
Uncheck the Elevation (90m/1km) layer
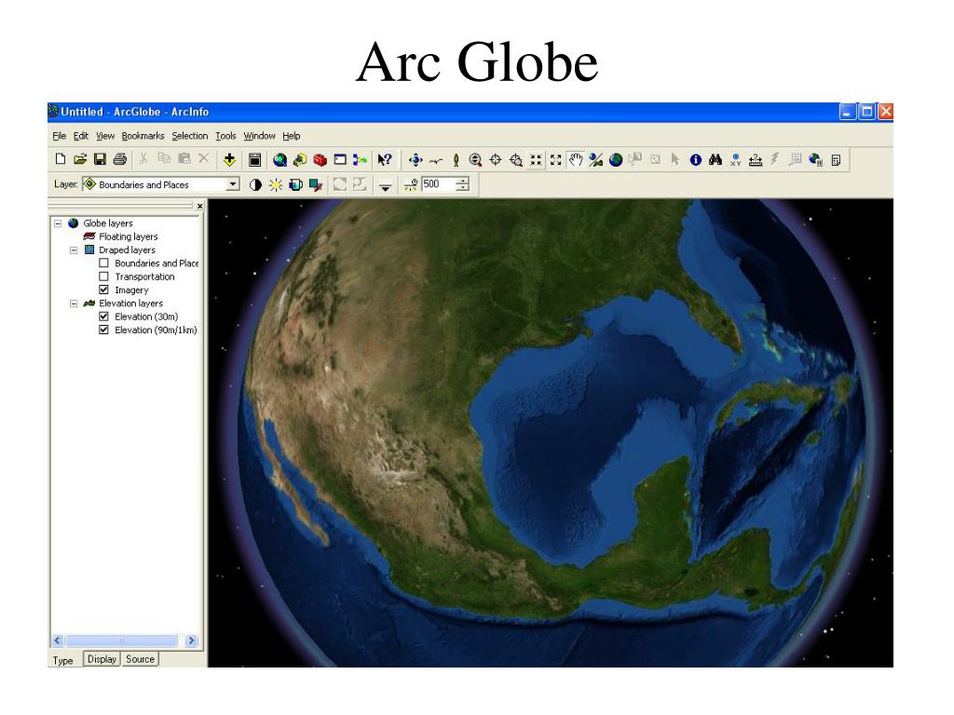click(x=104, y=331)
